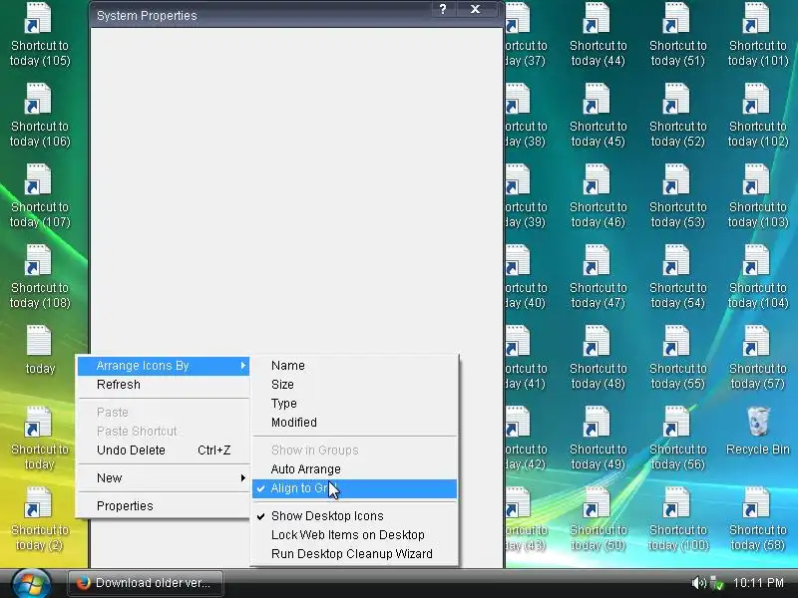Open the volume icon in system tray
The width and height of the screenshot is (798, 598).
coord(699,583)
